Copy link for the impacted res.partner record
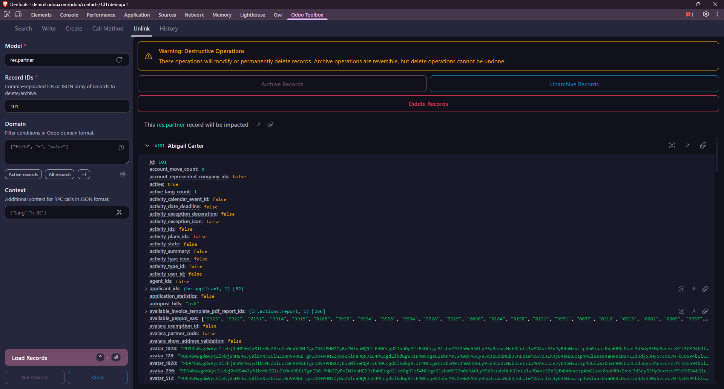The height and width of the screenshot is (389, 724). [270, 124]
